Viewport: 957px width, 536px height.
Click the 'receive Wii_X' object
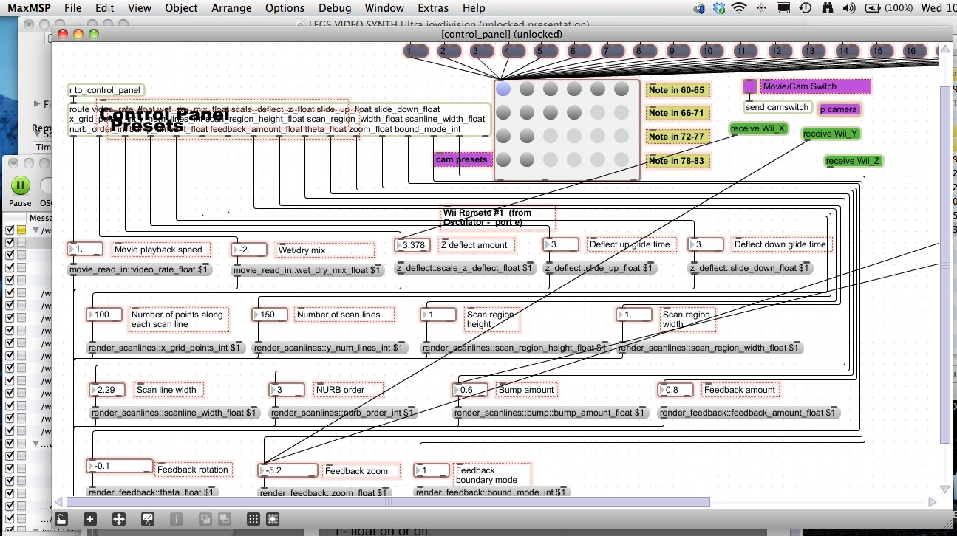(760, 128)
